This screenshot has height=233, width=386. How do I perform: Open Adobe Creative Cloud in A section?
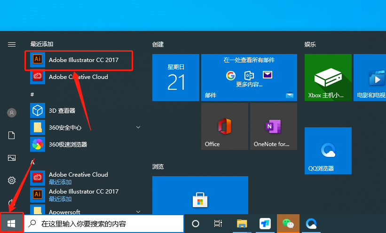[x=86, y=178]
